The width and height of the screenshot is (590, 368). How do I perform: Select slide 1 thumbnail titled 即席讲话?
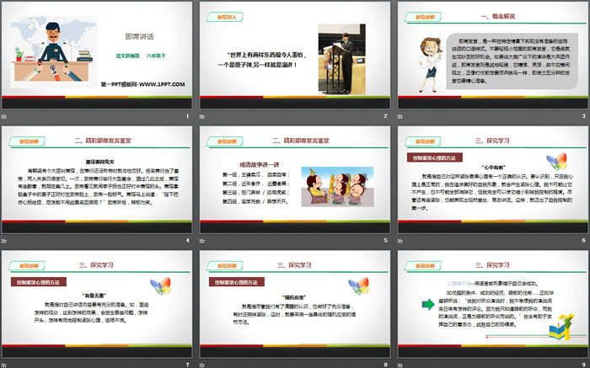pos(97,55)
